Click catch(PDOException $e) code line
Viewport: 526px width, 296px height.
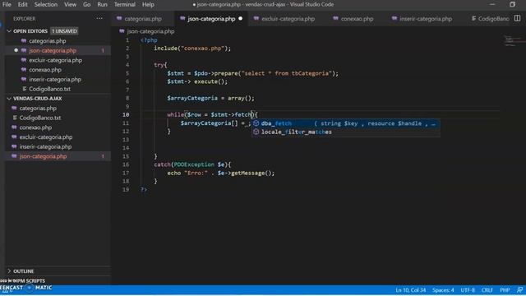tap(192, 164)
